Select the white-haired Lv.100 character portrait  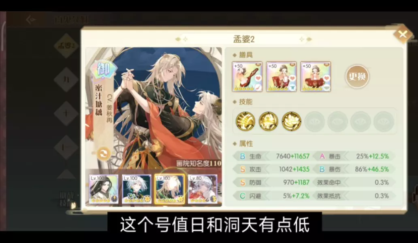(137, 190)
